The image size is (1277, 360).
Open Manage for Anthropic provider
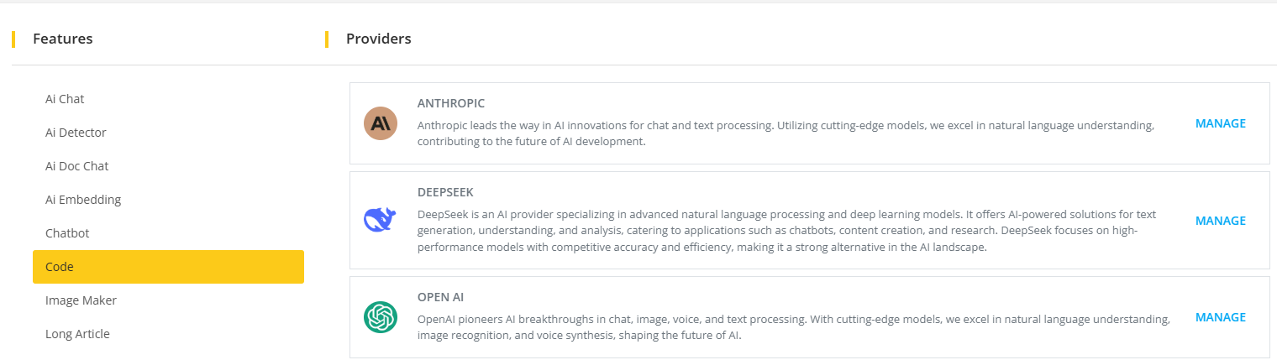click(x=1220, y=123)
